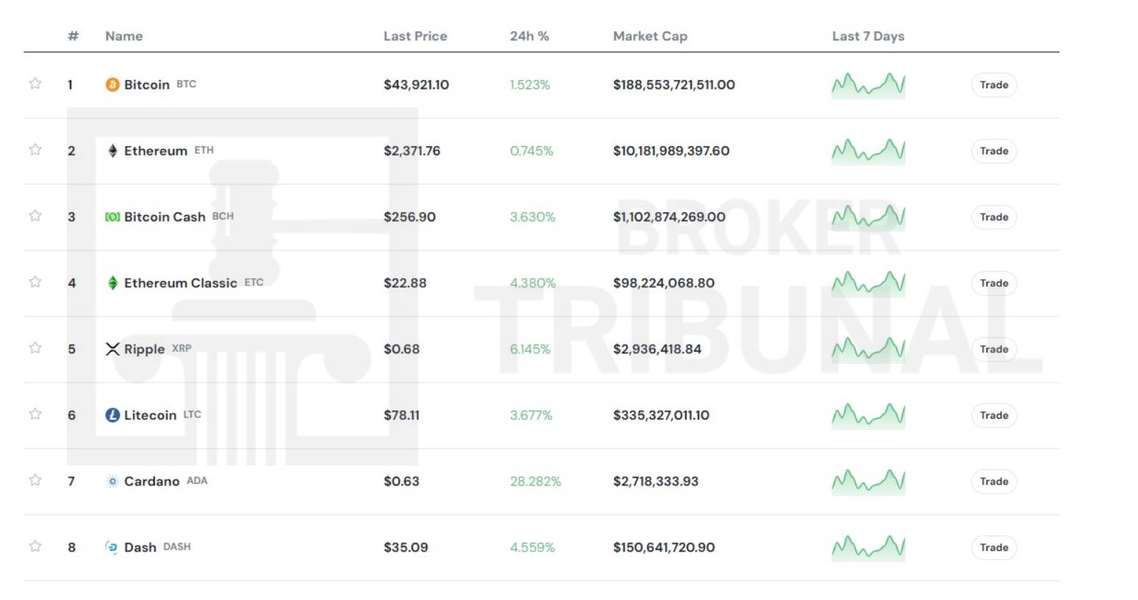Click the Dash name text
The height and width of the screenshot is (600, 1138).
[140, 547]
